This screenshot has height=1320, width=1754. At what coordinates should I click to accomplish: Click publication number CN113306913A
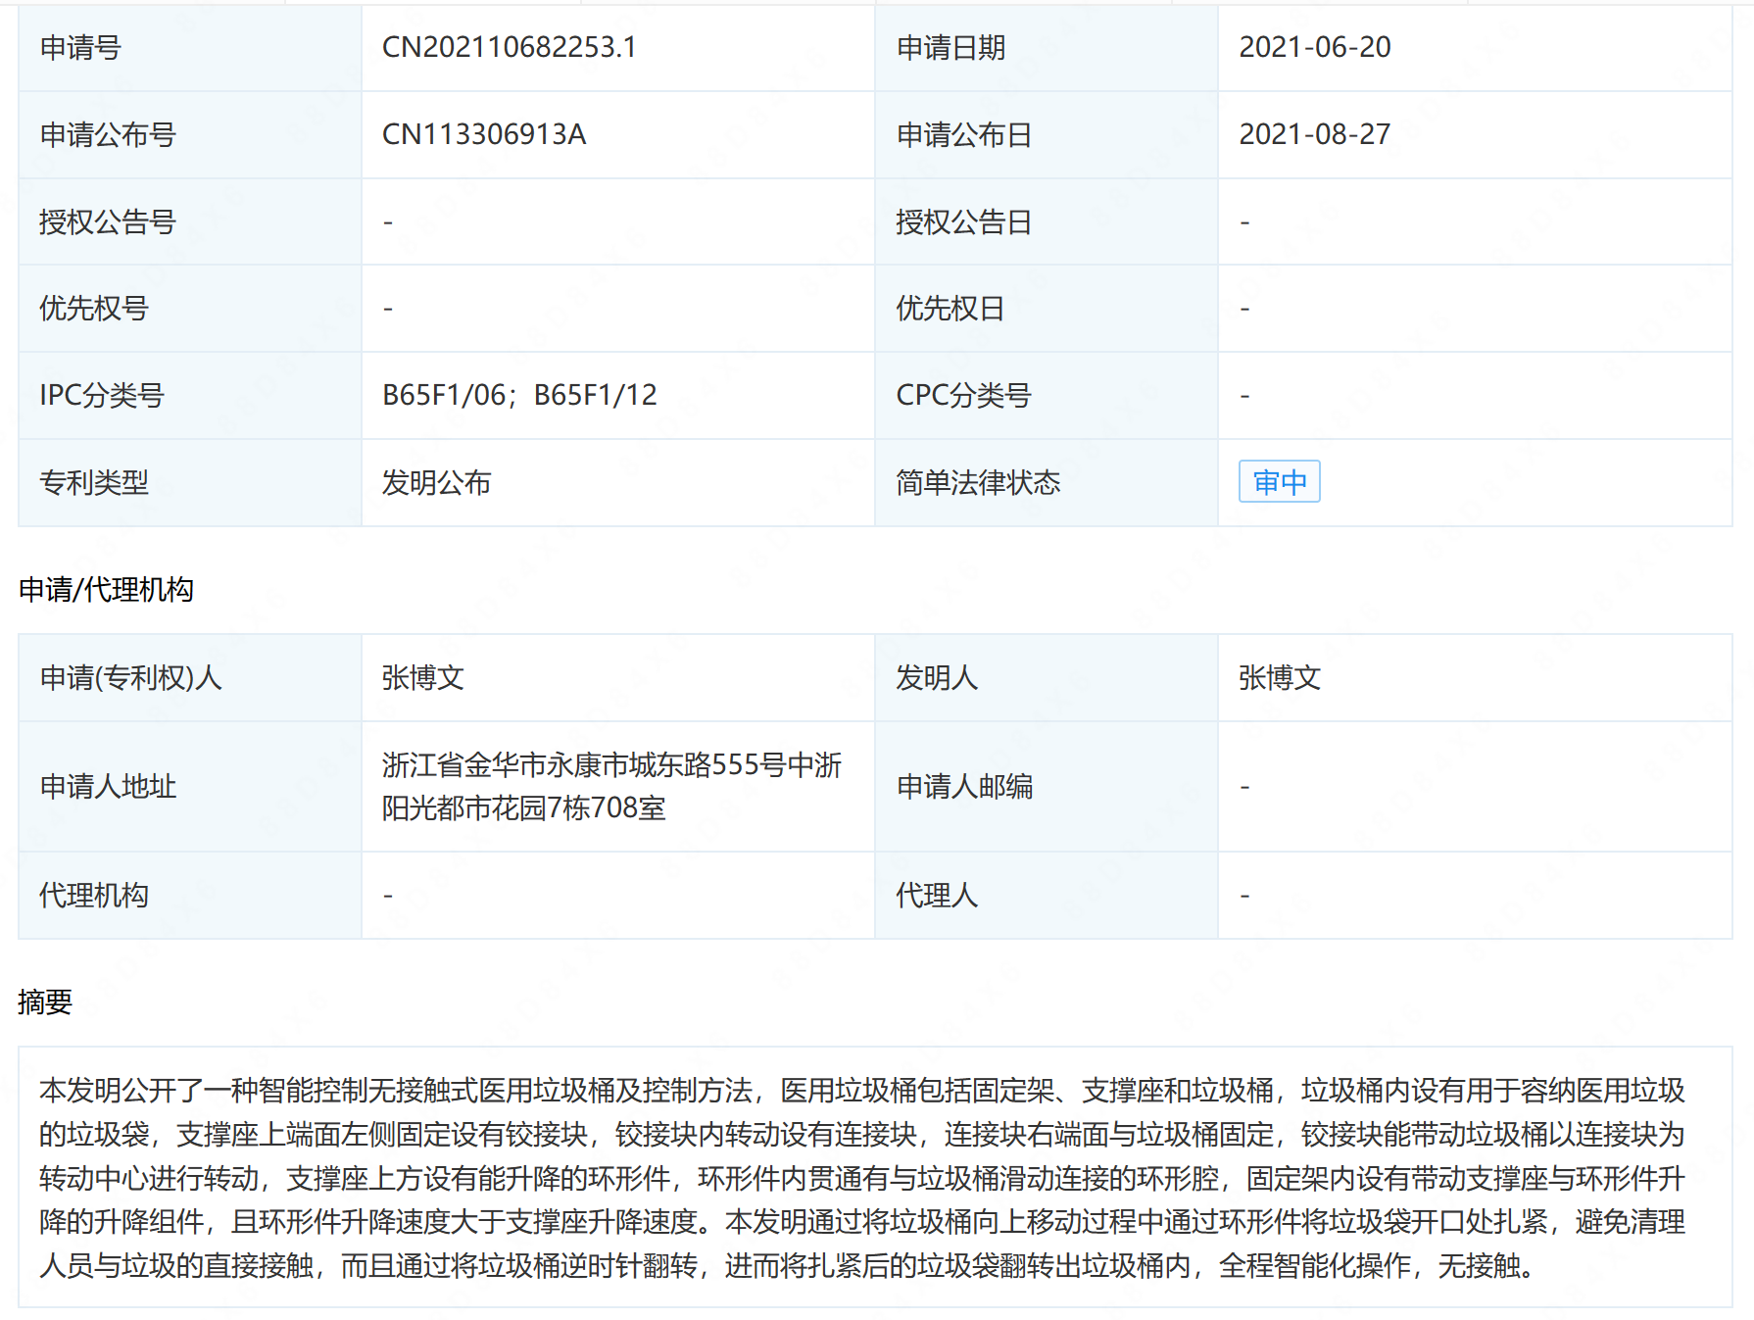483,134
